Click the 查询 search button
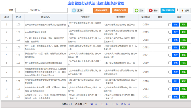The image size is (192, 108). click(x=77, y=10)
